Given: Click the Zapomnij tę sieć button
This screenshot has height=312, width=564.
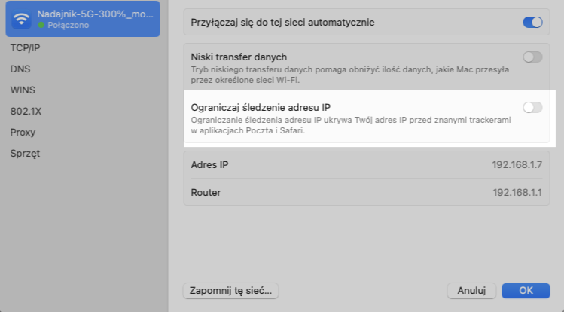Looking at the screenshot, I should point(231,290).
